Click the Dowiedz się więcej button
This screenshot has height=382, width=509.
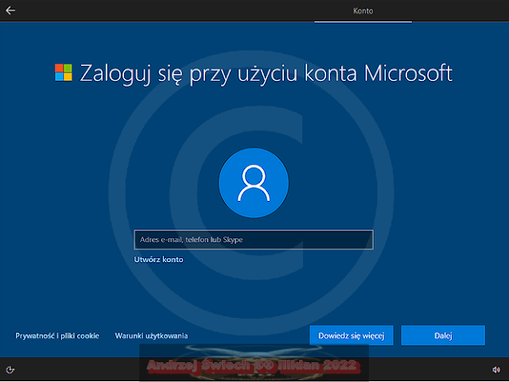click(x=352, y=336)
